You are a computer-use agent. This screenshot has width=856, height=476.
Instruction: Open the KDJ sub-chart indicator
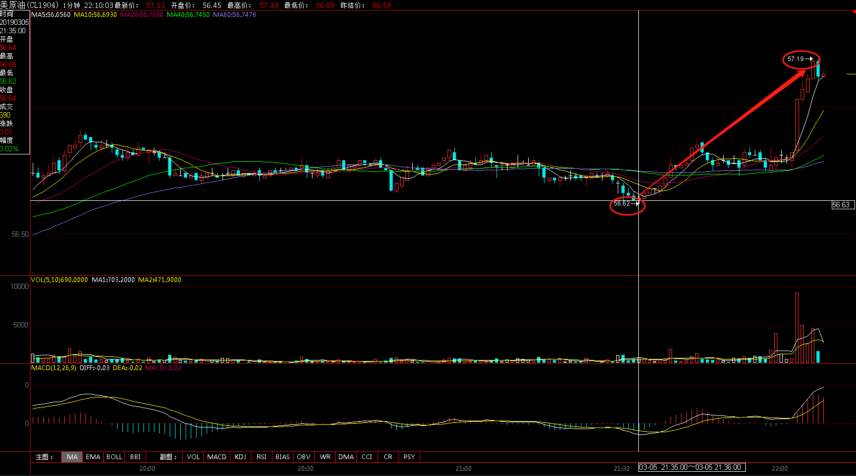(240, 457)
